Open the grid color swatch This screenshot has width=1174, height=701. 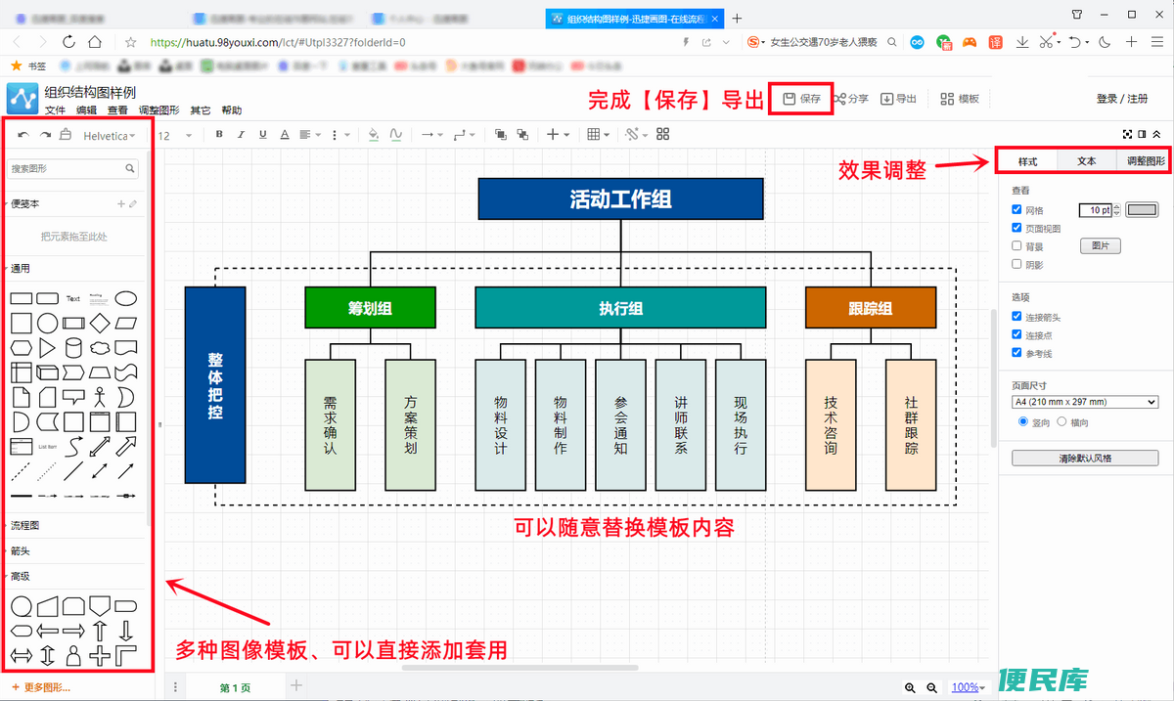1142,209
